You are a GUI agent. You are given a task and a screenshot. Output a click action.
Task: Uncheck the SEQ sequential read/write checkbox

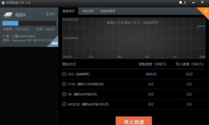[64, 74]
